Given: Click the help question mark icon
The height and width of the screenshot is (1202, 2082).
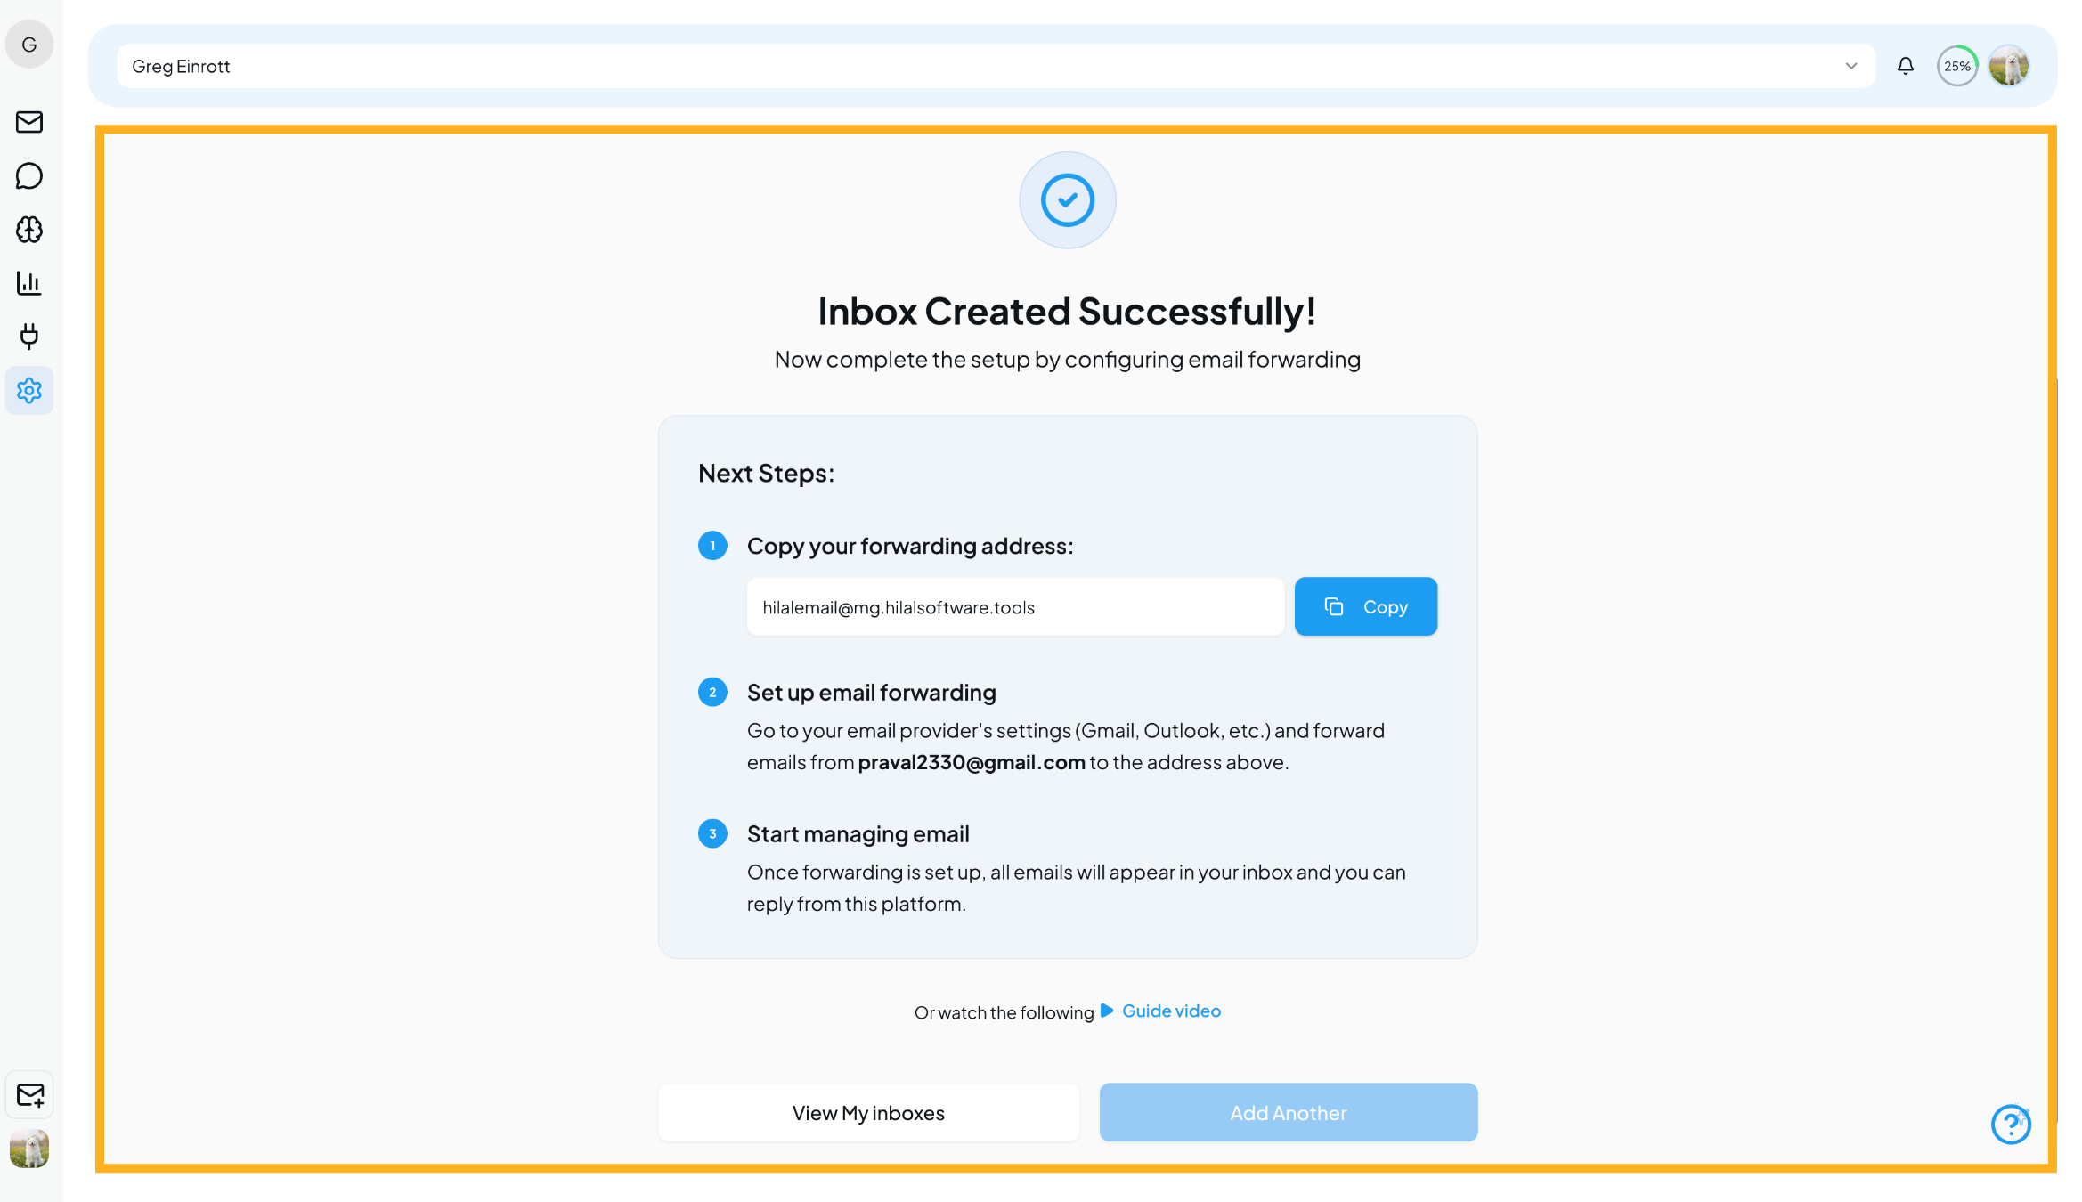Looking at the screenshot, I should coord(2011,1125).
